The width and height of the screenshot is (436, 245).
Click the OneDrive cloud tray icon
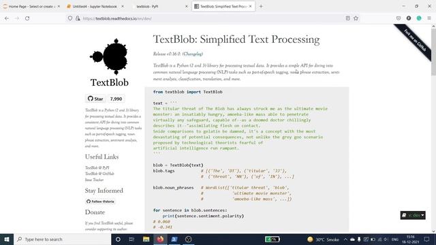352,239
